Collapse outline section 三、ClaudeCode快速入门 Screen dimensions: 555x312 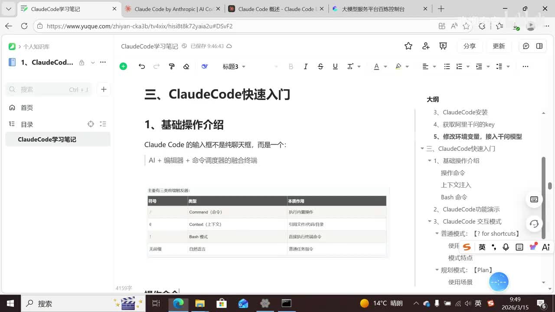click(x=422, y=149)
